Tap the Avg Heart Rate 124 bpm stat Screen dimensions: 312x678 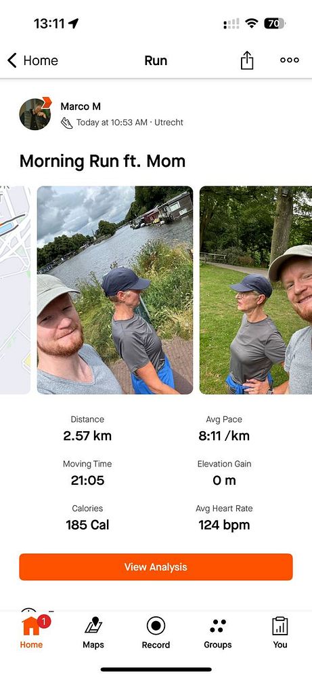[224, 517]
